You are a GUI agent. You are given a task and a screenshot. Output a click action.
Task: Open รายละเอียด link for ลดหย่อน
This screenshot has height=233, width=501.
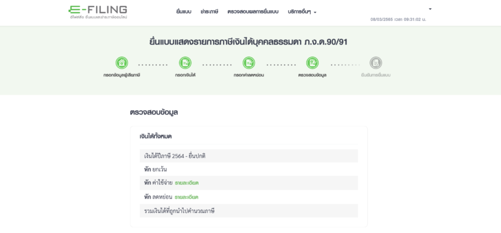(186, 197)
